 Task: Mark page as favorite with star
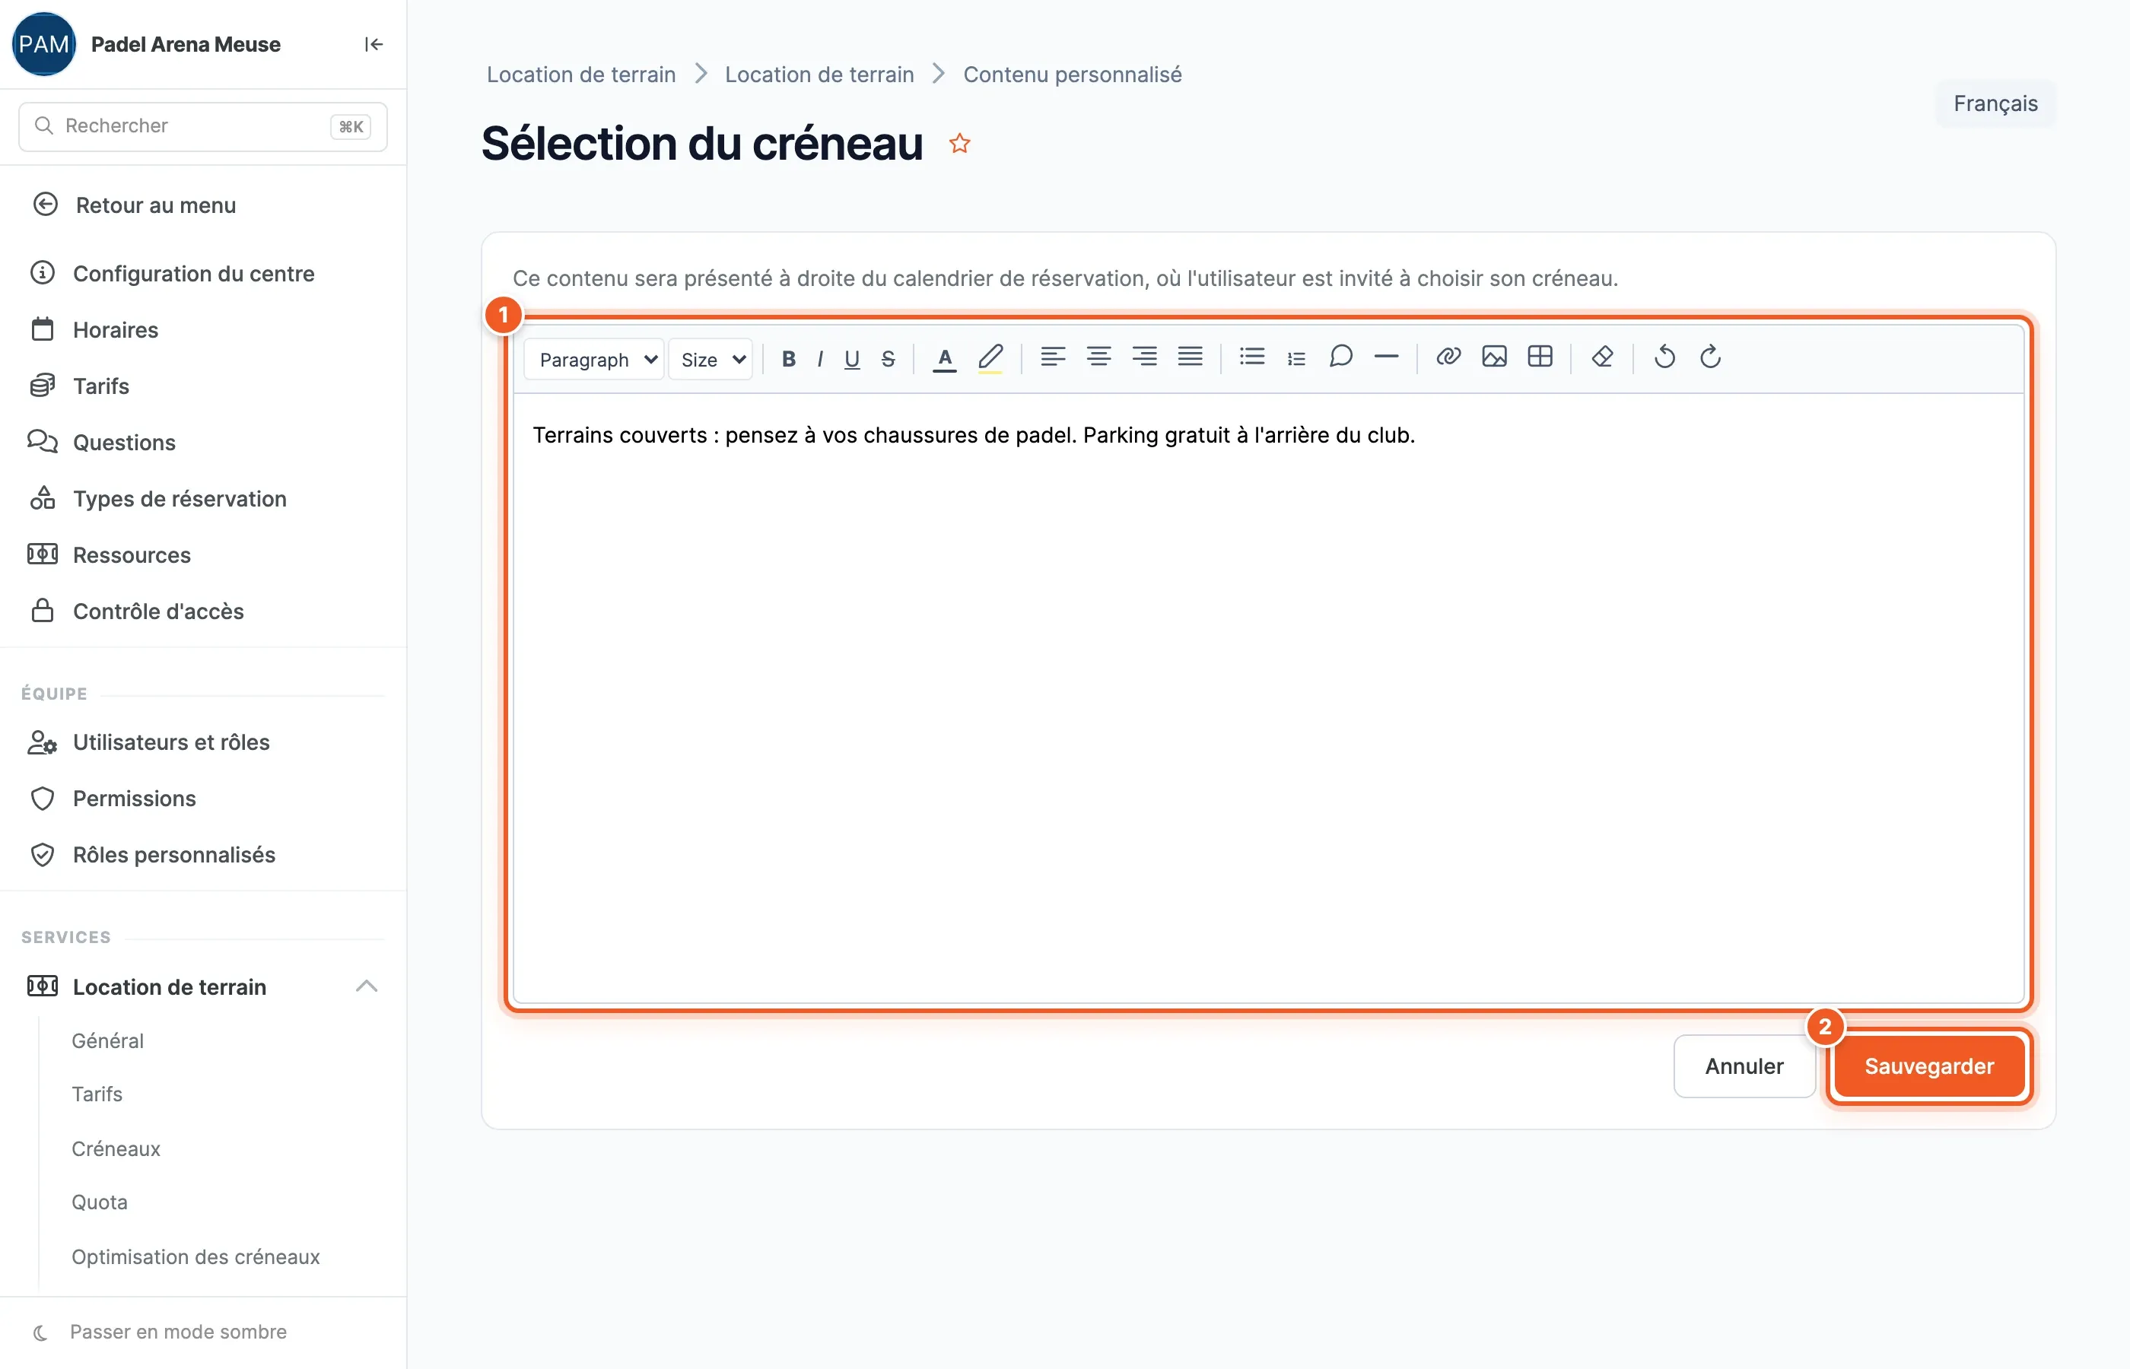[959, 143]
